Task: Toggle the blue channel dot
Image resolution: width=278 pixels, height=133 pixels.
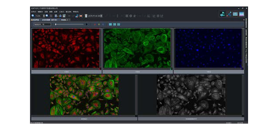Action: pos(103,25)
